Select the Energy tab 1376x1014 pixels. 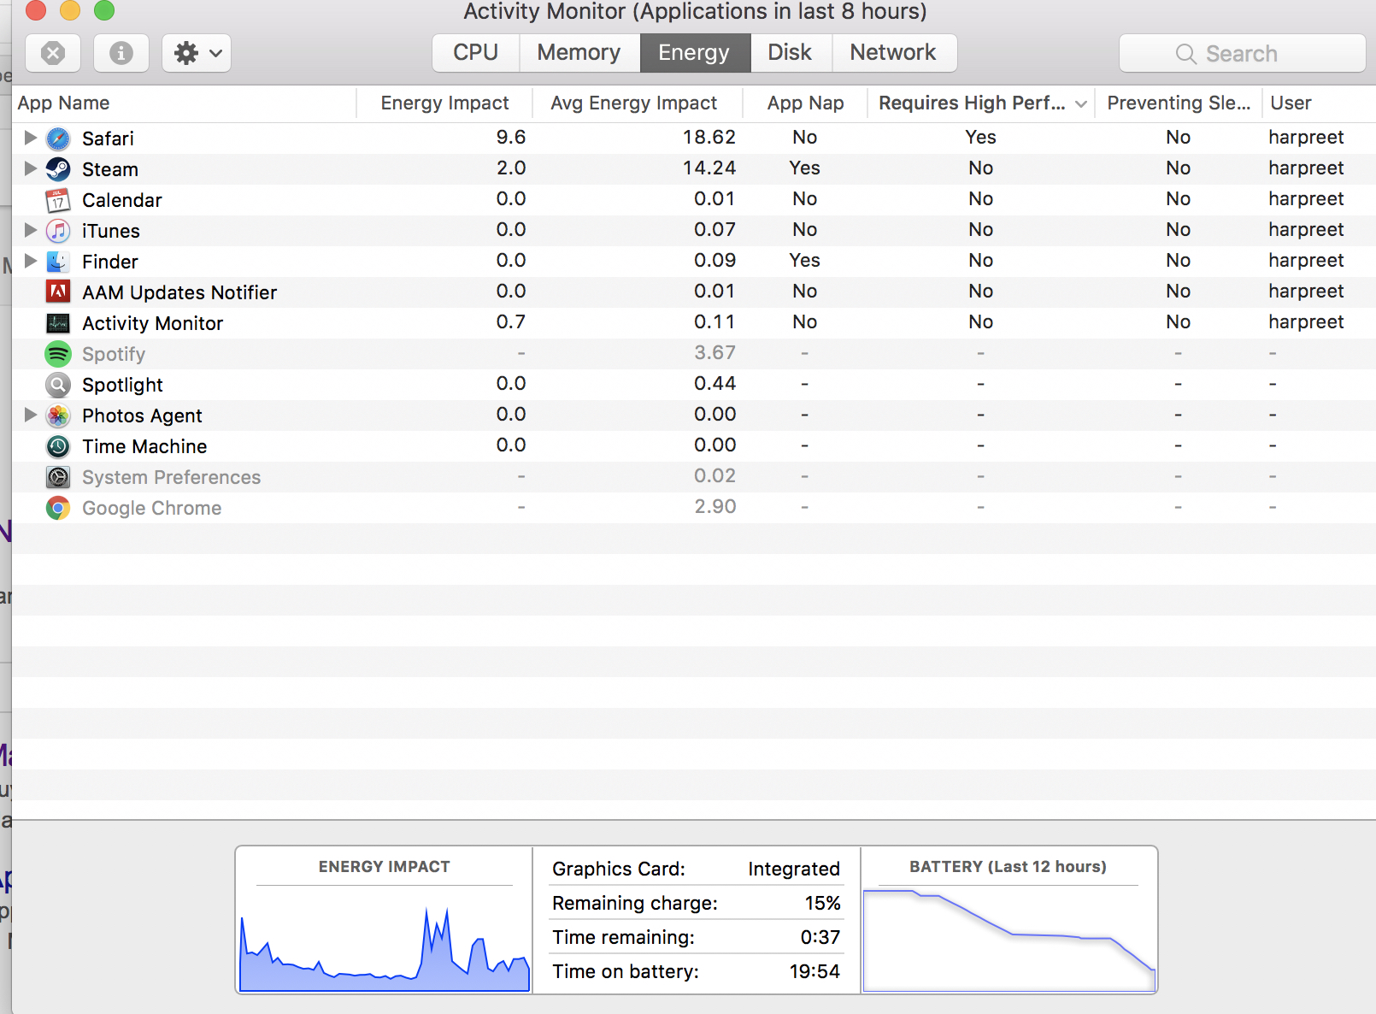(695, 53)
